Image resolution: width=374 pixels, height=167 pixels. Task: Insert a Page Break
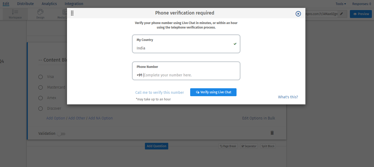(x=228, y=146)
